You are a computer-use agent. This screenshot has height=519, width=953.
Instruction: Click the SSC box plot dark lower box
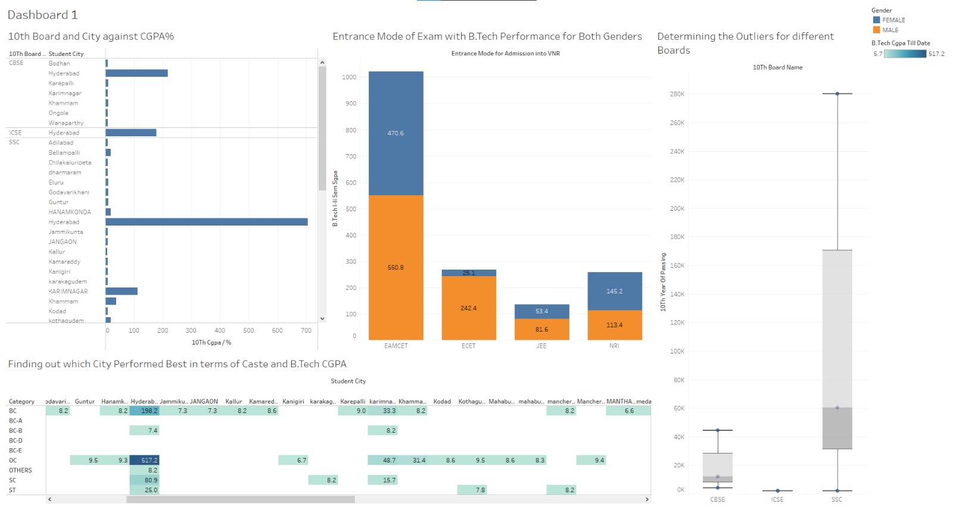point(837,428)
